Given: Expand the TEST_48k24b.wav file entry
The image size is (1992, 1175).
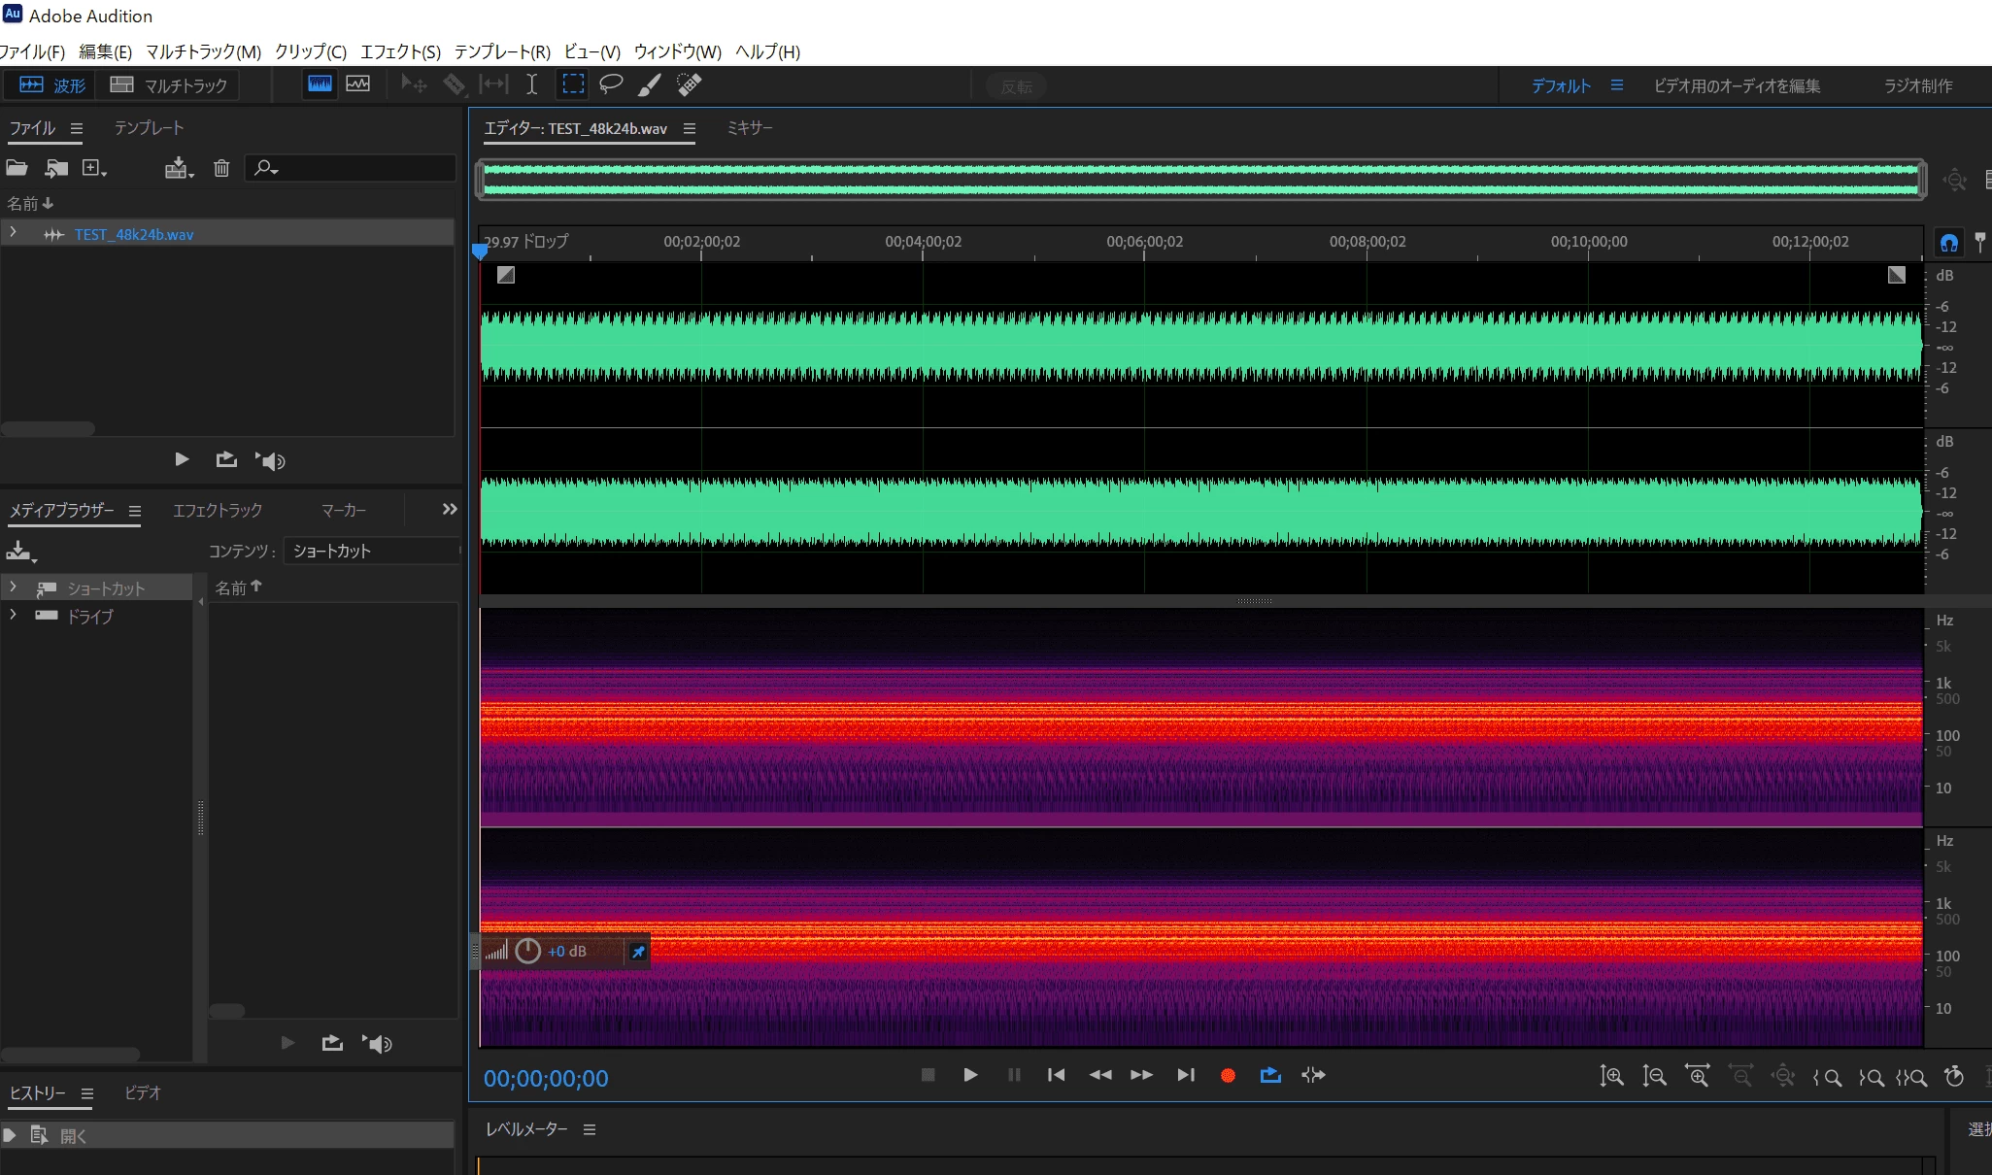Looking at the screenshot, I should tap(13, 233).
